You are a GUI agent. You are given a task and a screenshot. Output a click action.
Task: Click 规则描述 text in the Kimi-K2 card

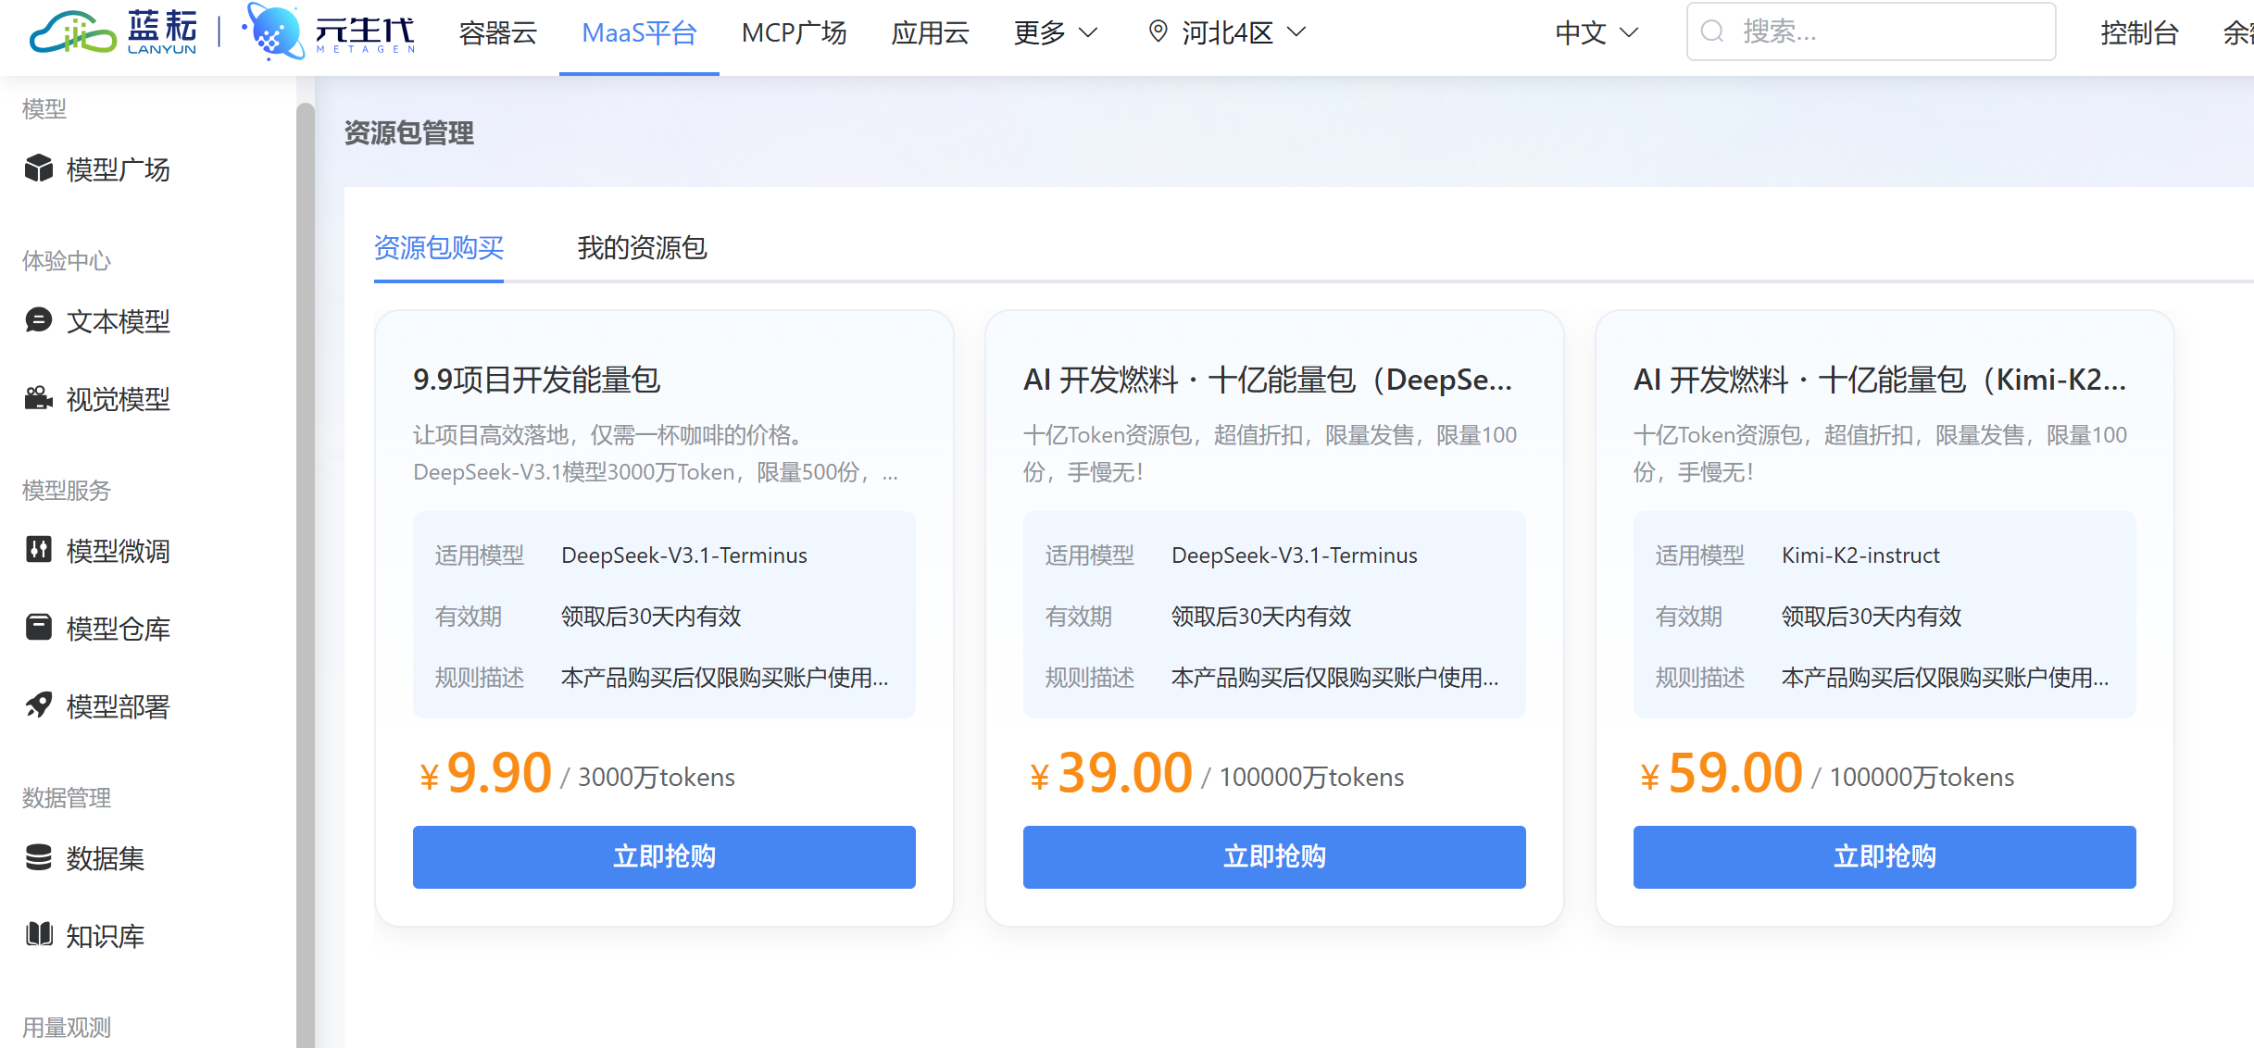1700,678
